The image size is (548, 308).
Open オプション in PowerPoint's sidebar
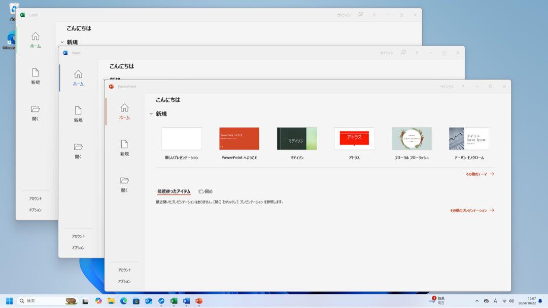[x=124, y=281]
